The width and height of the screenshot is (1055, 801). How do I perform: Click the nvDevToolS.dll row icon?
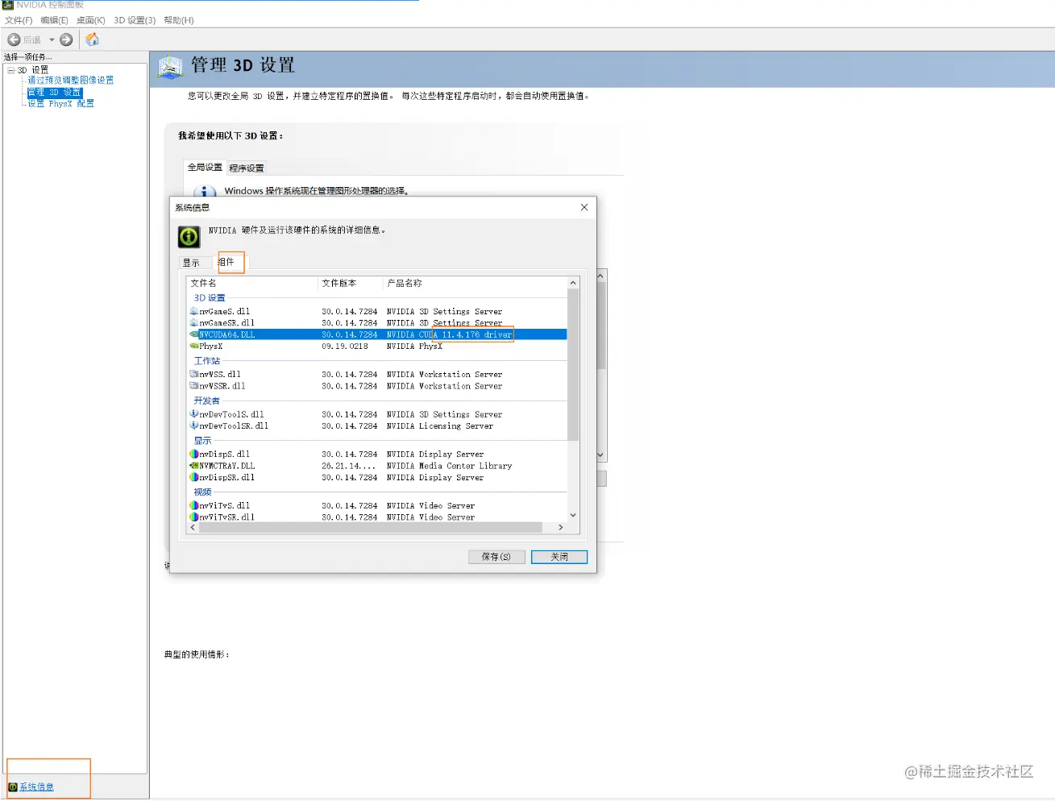(193, 414)
